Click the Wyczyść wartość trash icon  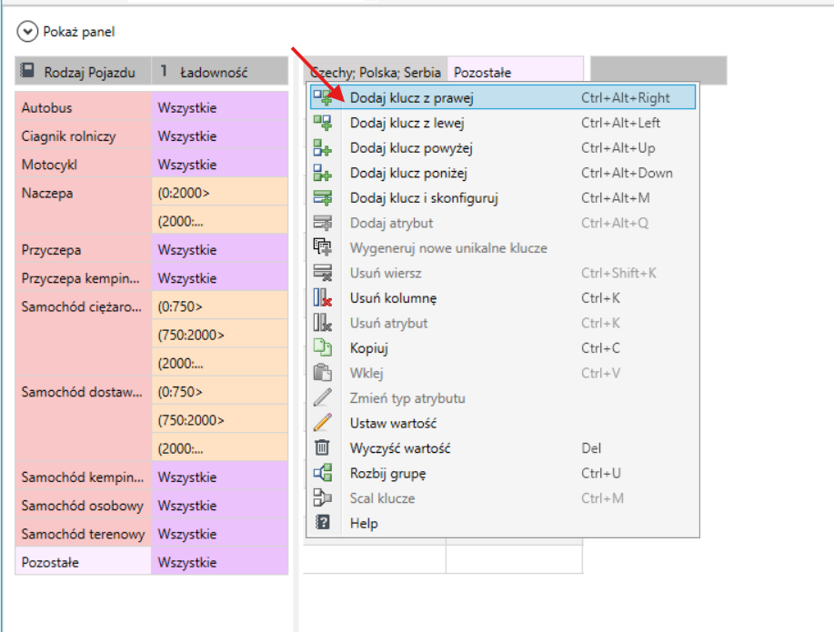click(x=322, y=447)
